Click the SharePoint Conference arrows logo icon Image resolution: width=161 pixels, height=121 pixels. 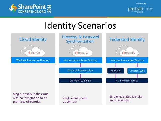[13, 8]
